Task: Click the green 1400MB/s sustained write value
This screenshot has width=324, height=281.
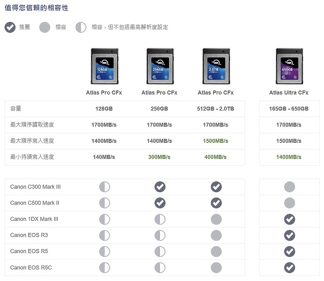Action: tap(289, 157)
